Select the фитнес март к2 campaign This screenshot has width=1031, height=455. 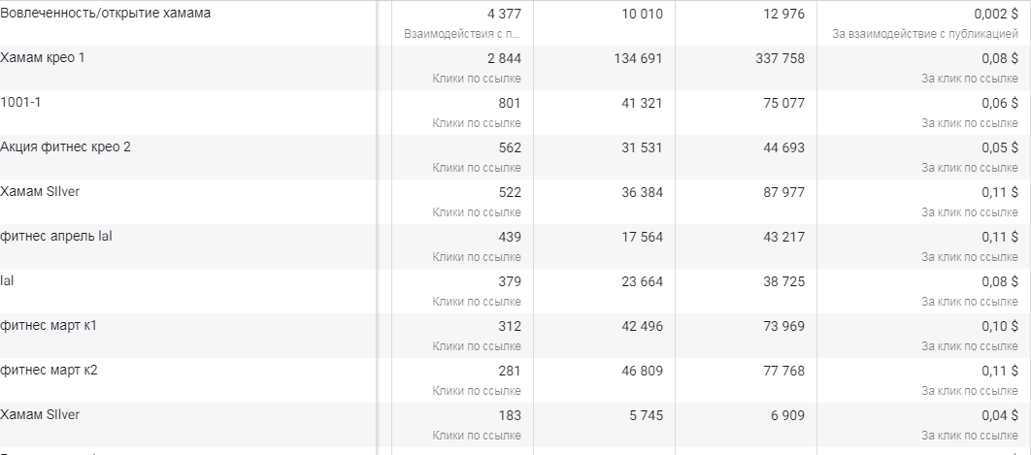(x=49, y=371)
